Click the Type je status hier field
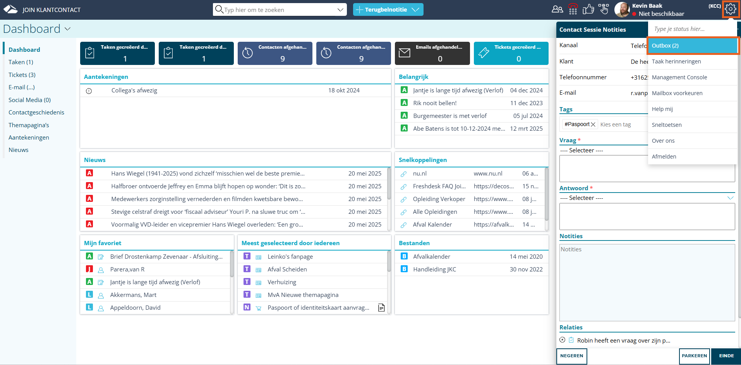The width and height of the screenshot is (741, 365). 692,29
